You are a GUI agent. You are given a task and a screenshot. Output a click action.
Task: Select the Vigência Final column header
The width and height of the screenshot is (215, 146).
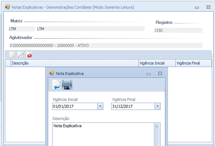194,63
